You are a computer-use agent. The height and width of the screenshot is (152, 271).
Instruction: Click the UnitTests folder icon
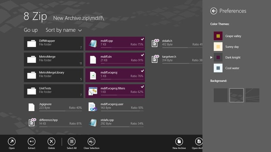(32, 91)
